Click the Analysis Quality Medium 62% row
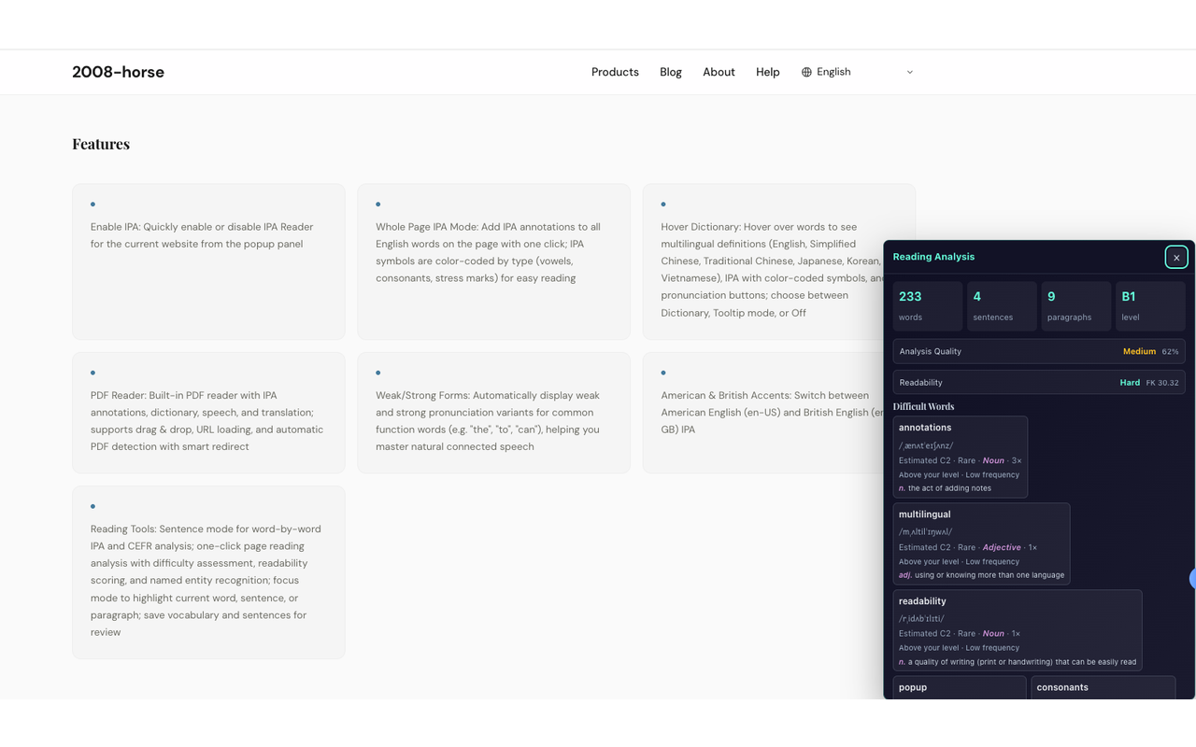 (1039, 351)
